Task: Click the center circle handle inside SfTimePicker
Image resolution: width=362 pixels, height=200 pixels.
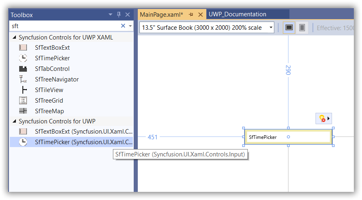Action: (288, 137)
